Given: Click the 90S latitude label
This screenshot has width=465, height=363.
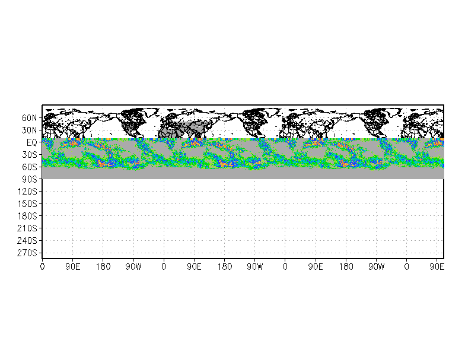Looking at the screenshot, I should point(30,179).
